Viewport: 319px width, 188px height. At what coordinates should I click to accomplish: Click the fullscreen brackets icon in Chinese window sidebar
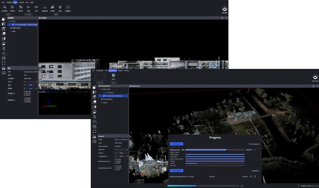tap(4, 63)
